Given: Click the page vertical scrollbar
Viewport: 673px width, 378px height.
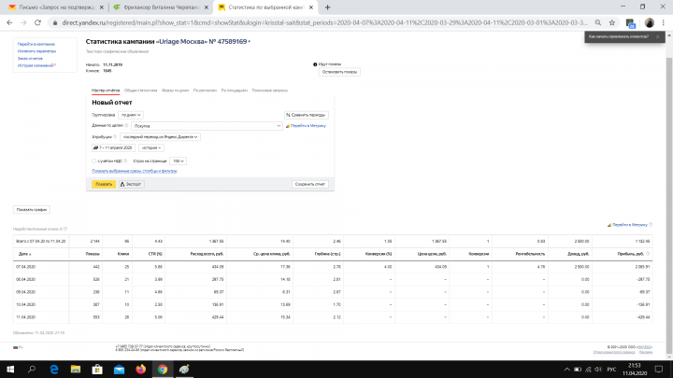Looking at the screenshot, I should [x=669, y=205].
